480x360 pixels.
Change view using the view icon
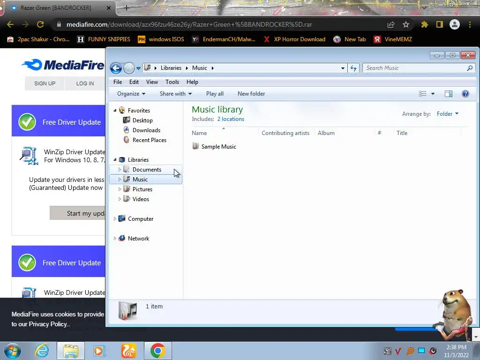(422, 94)
